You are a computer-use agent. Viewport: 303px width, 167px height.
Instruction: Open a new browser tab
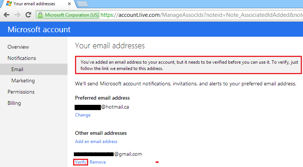tap(82, 4)
